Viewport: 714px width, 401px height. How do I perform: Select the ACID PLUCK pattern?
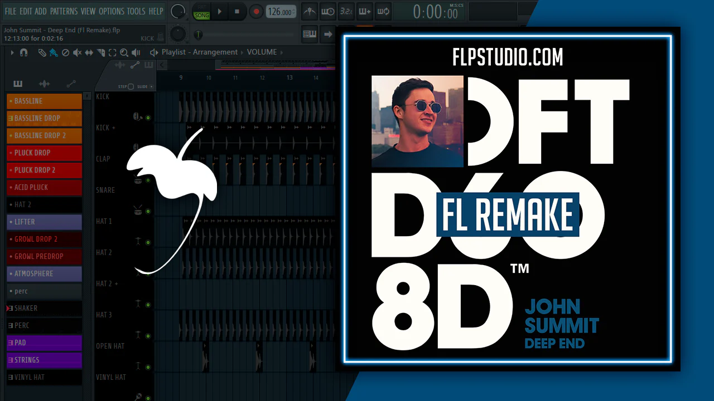44,187
